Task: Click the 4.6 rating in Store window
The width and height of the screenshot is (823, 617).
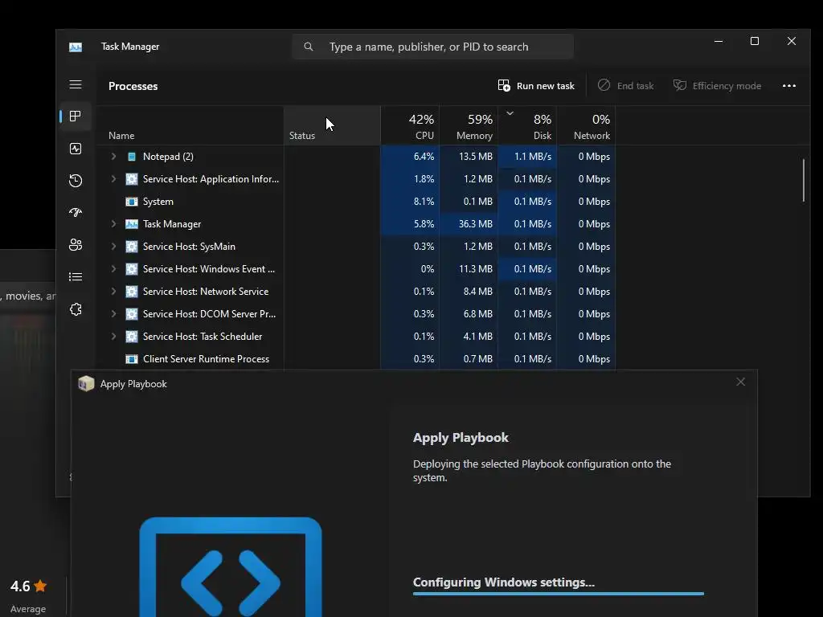Action: pyautogui.click(x=20, y=586)
